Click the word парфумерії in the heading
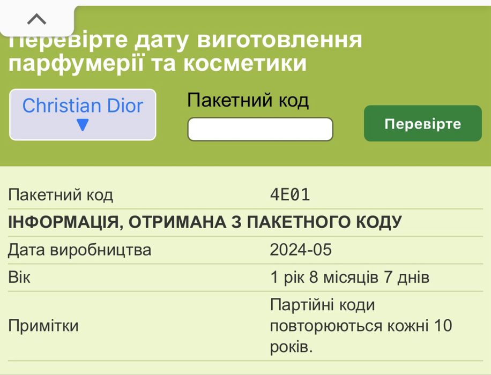Viewport: 491px width, 375px height. tap(77, 64)
